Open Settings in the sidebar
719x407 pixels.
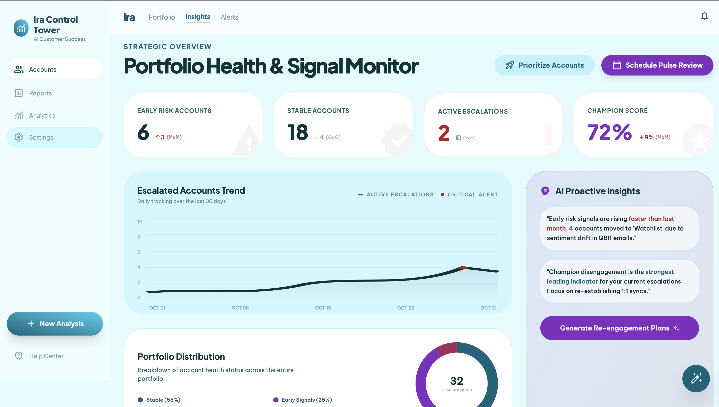[x=55, y=137]
